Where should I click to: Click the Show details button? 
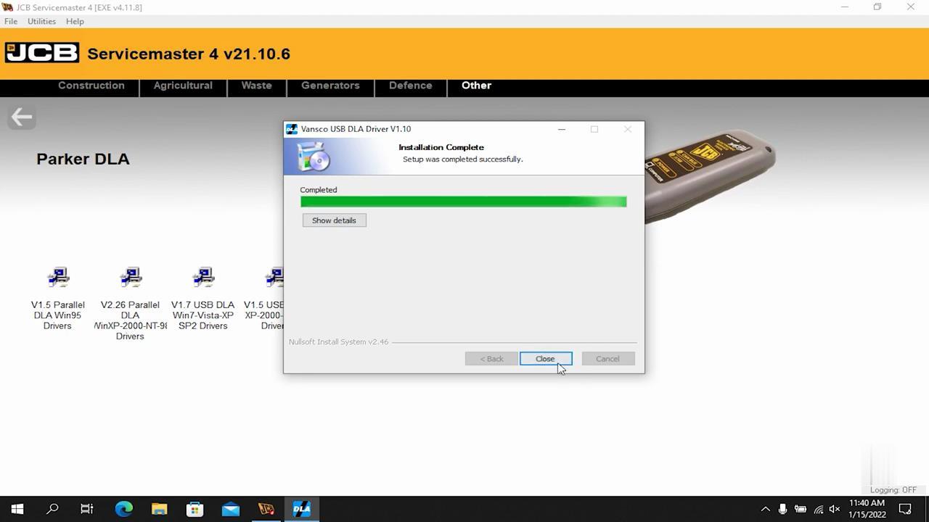(334, 220)
